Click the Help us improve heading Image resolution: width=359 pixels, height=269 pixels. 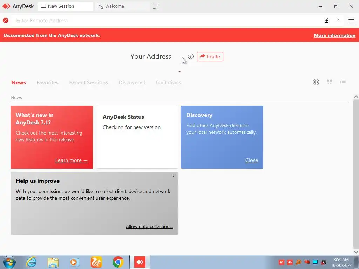tap(38, 181)
